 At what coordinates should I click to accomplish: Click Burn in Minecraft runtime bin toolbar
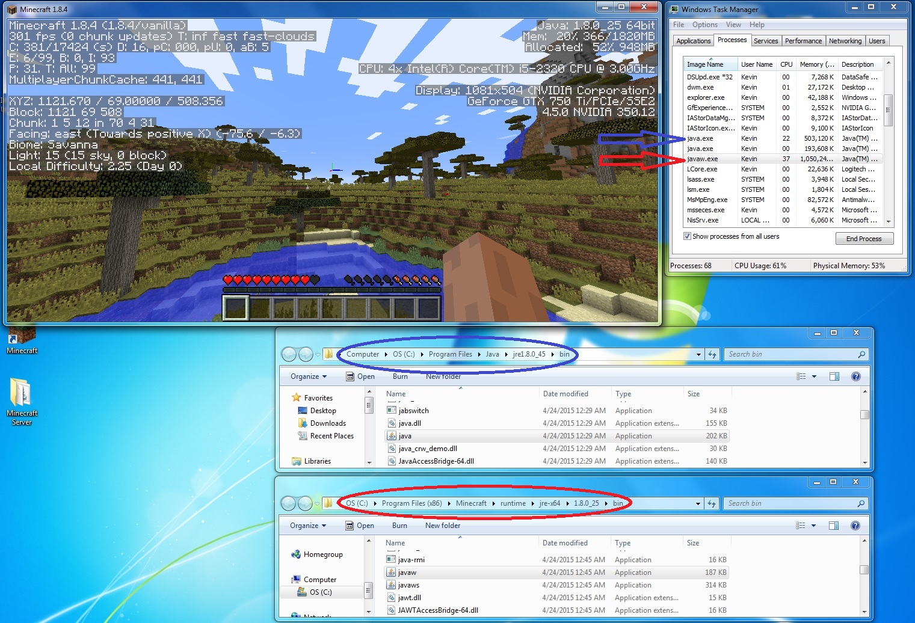(x=399, y=526)
